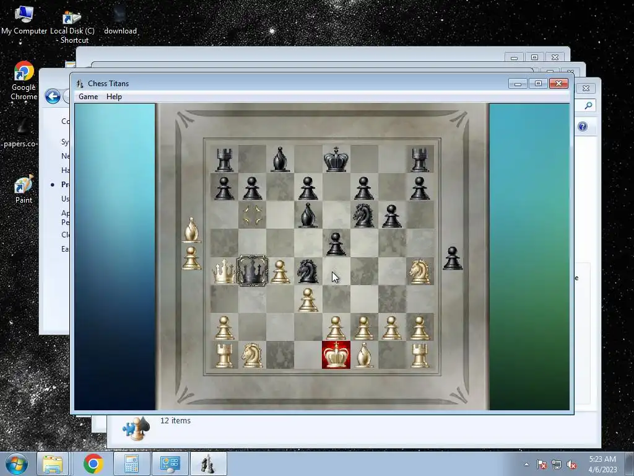This screenshot has height=476, width=634.
Task: Open the Game menu in Chess Titans
Action: pos(88,97)
